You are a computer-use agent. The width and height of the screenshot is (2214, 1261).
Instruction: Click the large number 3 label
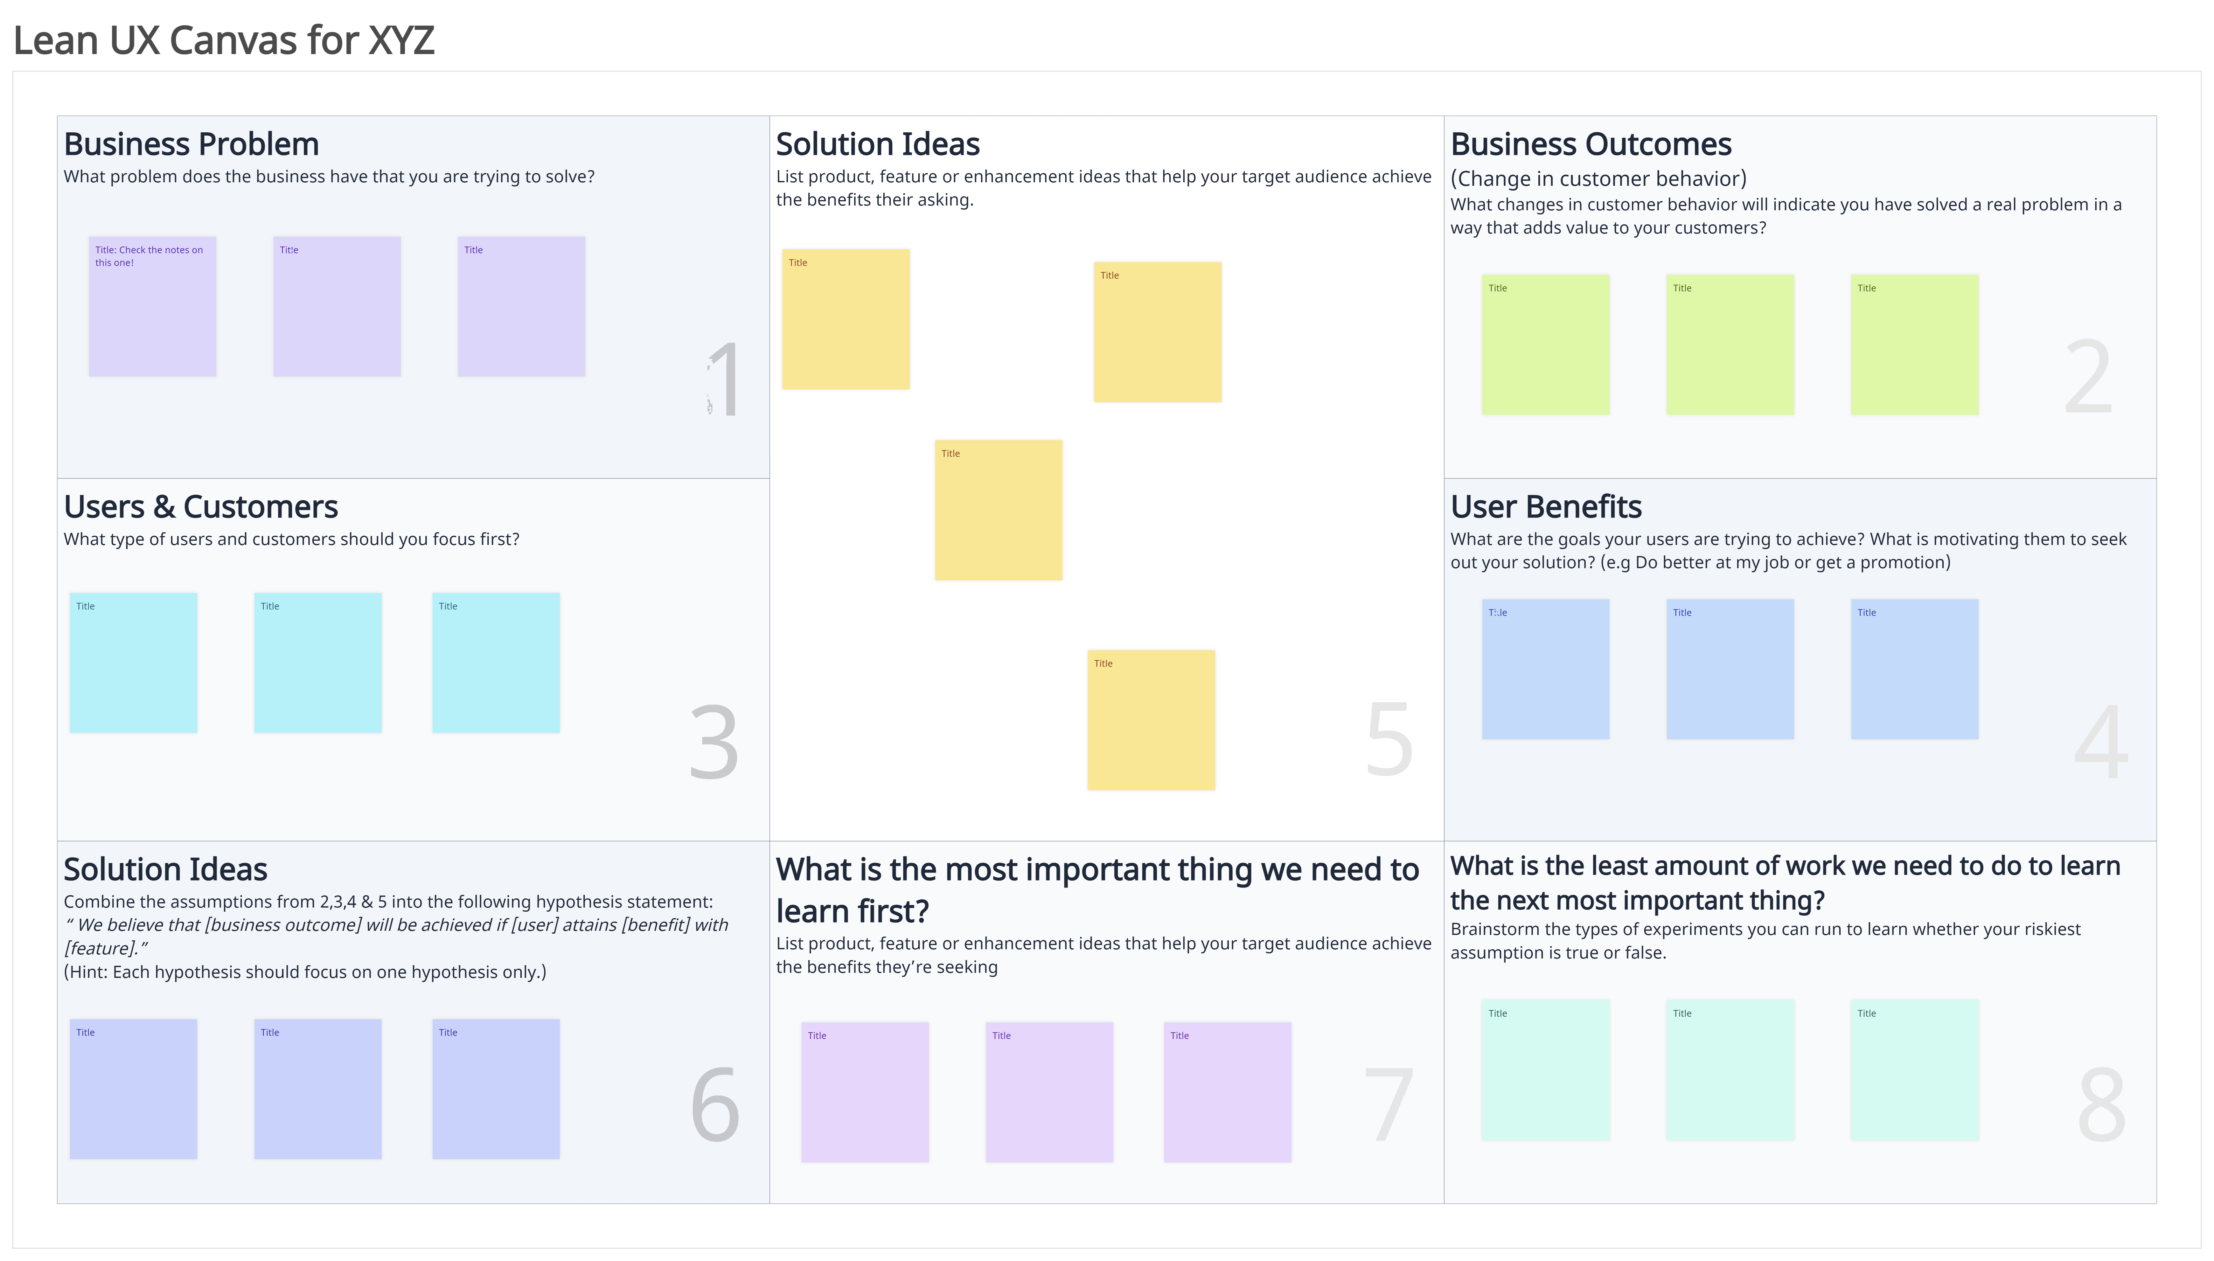[x=714, y=742]
